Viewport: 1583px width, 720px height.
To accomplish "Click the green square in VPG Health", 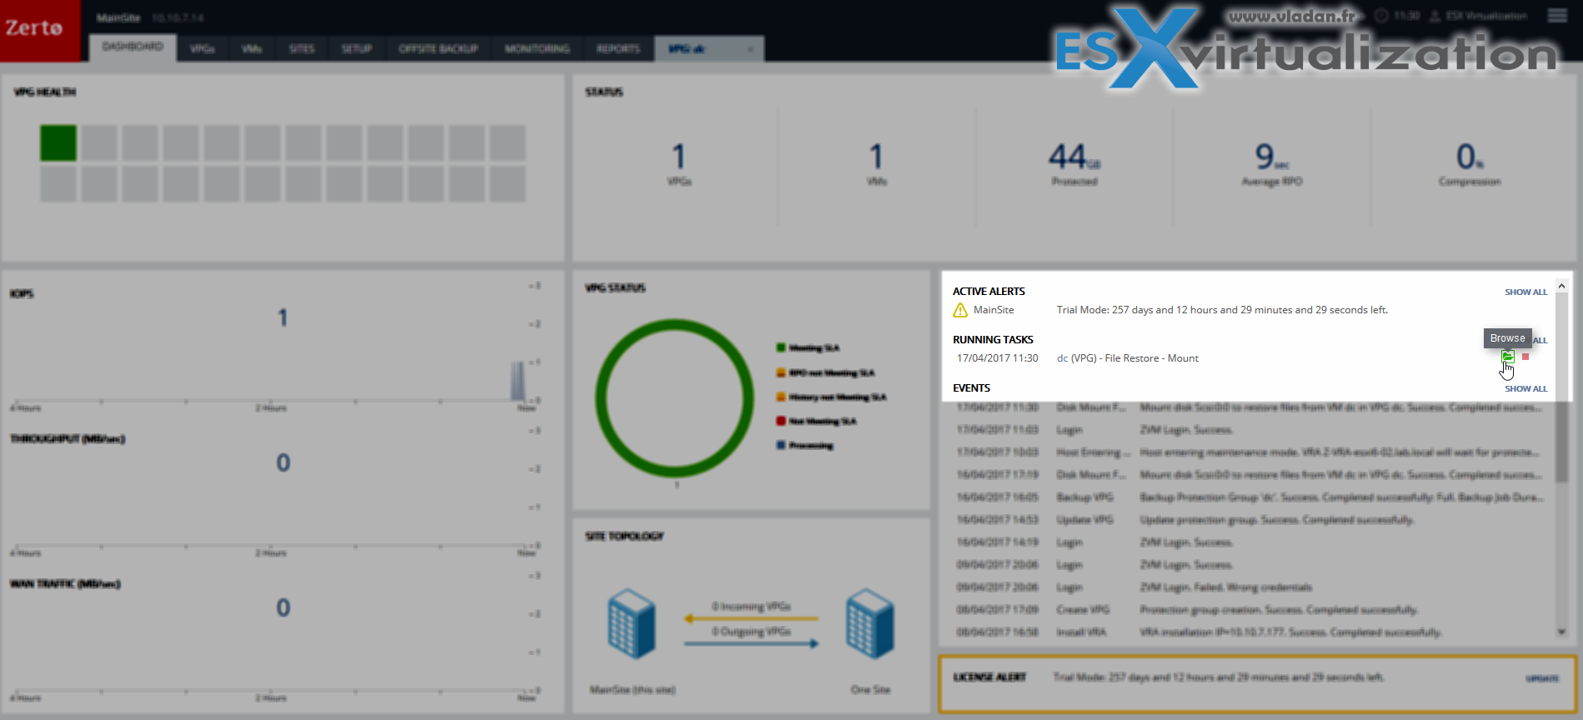I will pyautogui.click(x=58, y=143).
